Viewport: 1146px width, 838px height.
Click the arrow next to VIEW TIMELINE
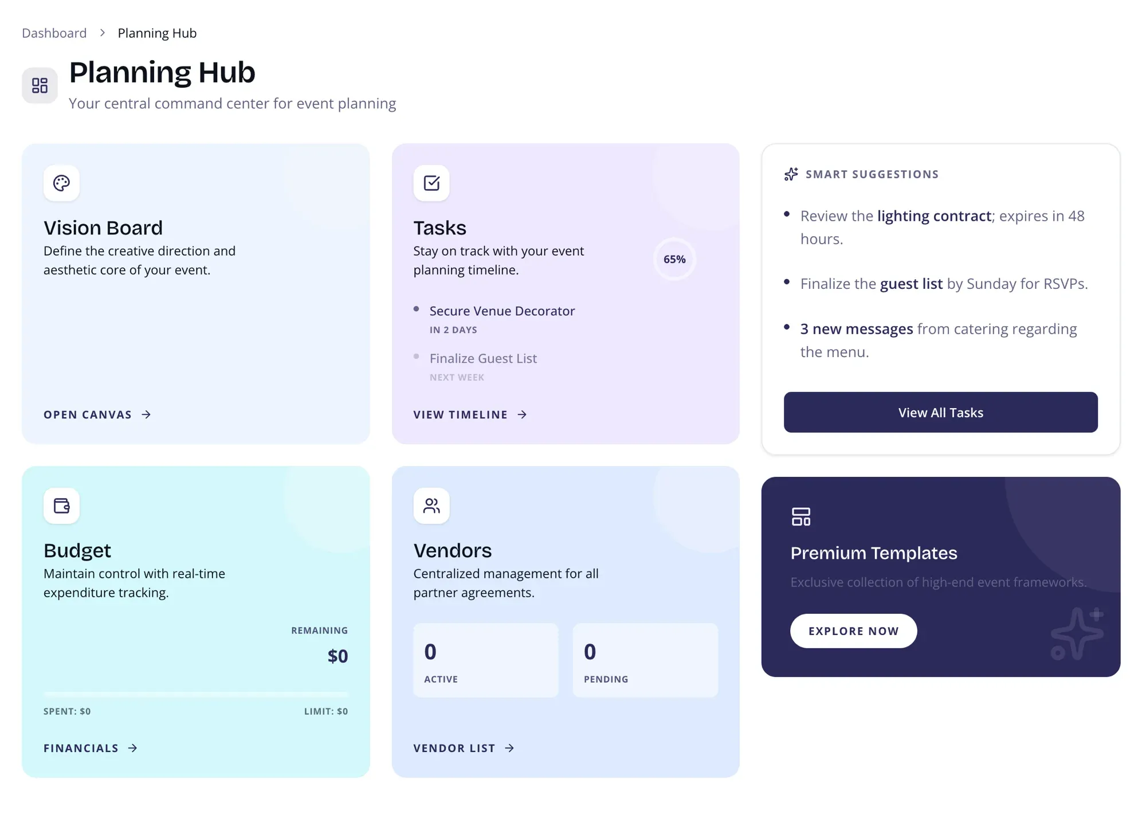(522, 414)
